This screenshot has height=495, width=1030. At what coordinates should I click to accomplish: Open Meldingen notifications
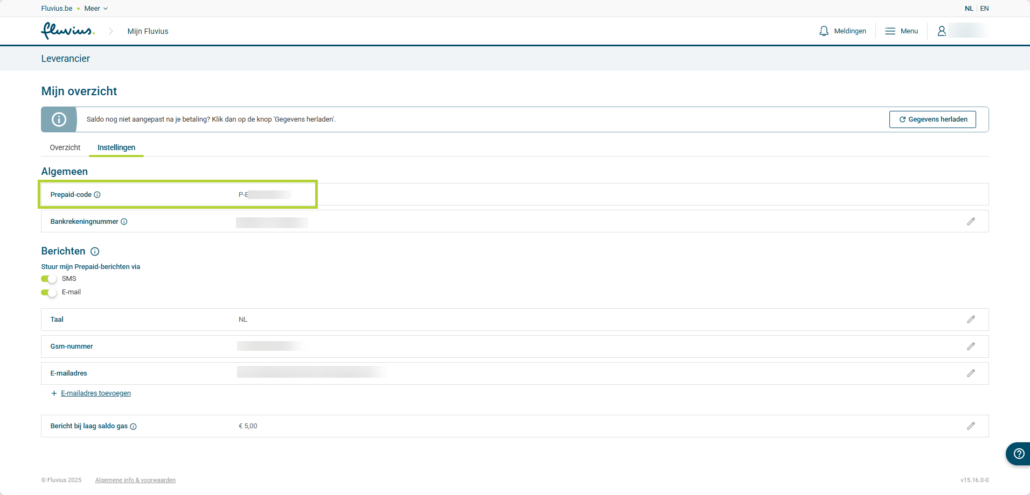(x=843, y=31)
